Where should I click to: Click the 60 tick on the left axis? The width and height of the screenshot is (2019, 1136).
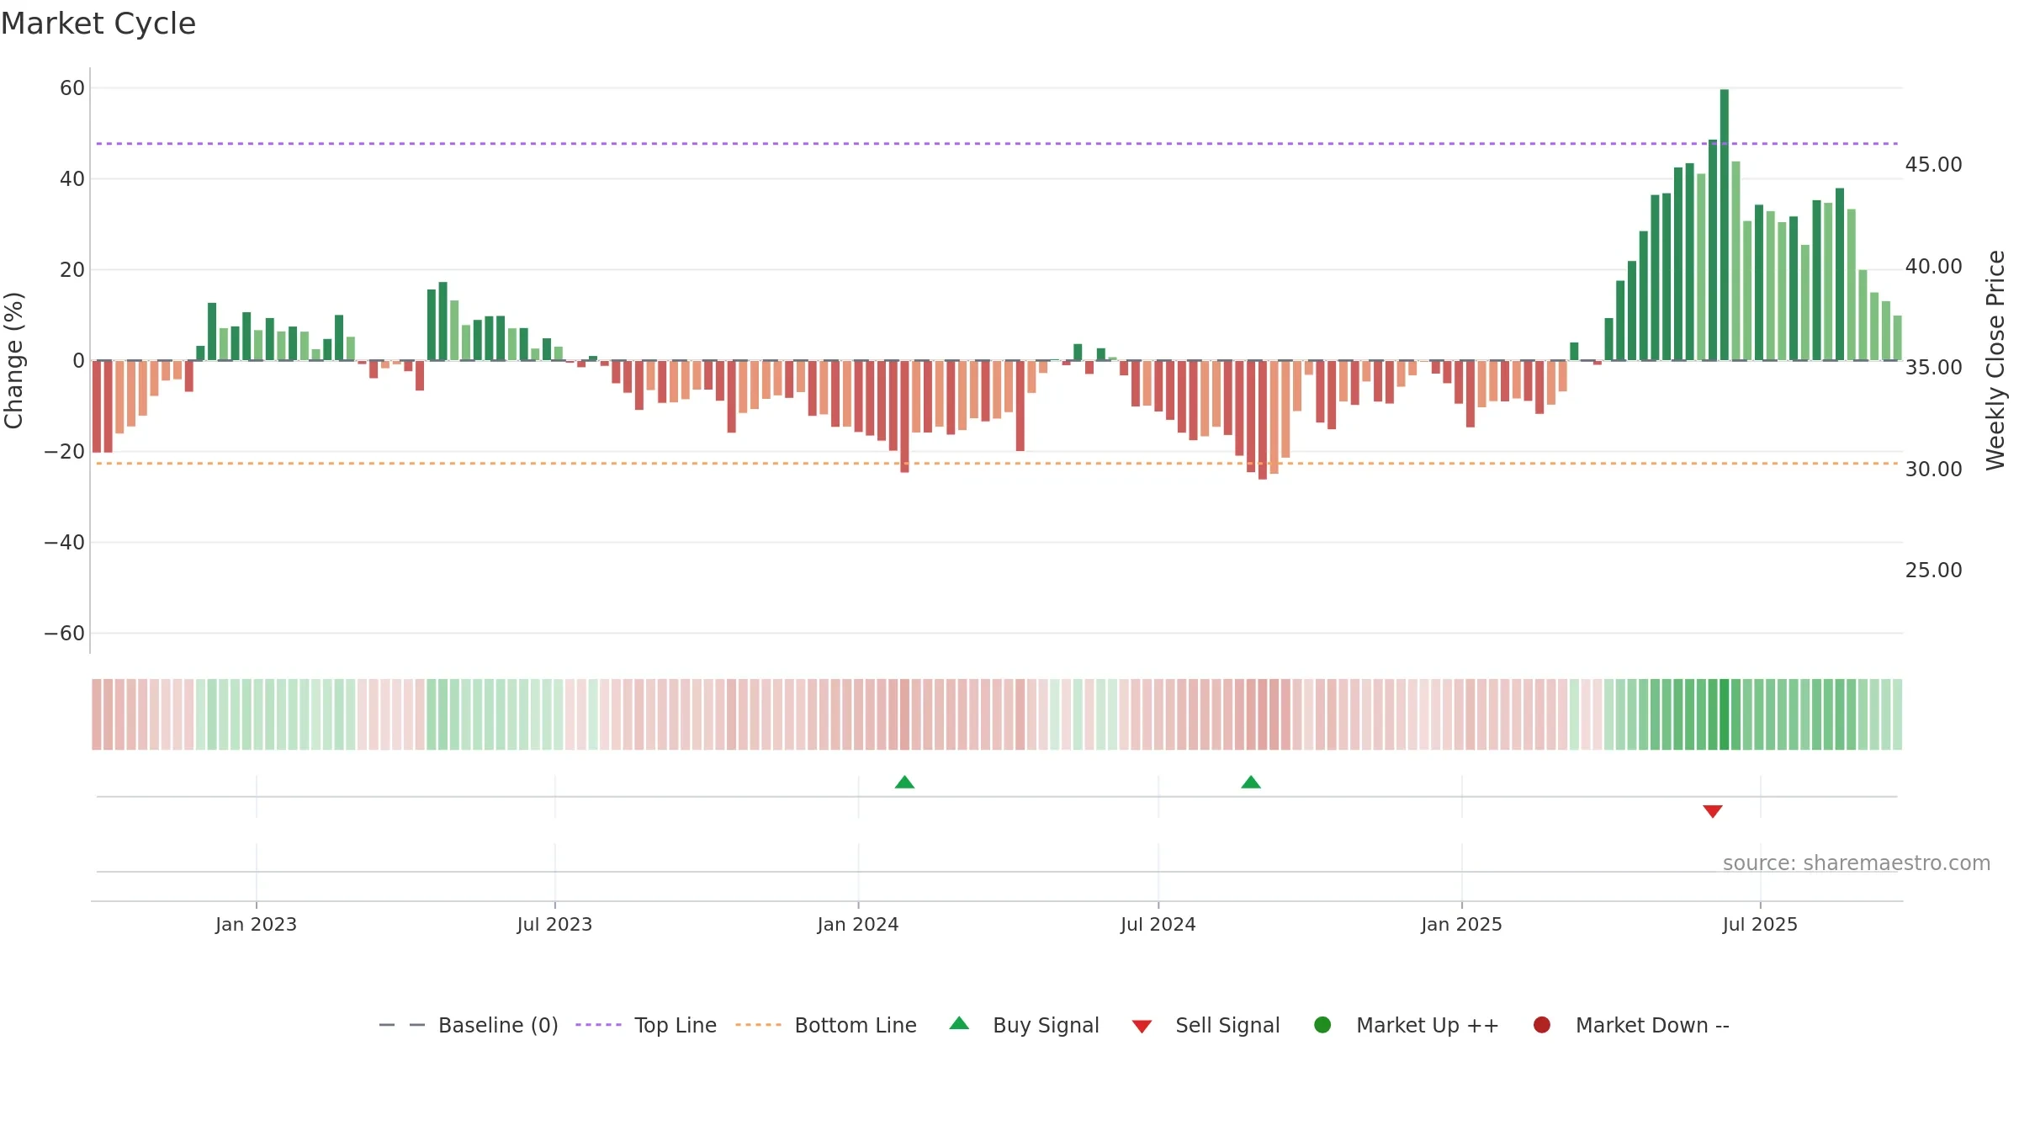72,88
